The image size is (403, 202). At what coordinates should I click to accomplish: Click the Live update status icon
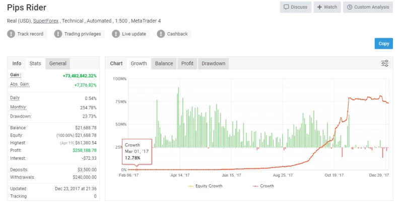pyautogui.click(x=115, y=34)
